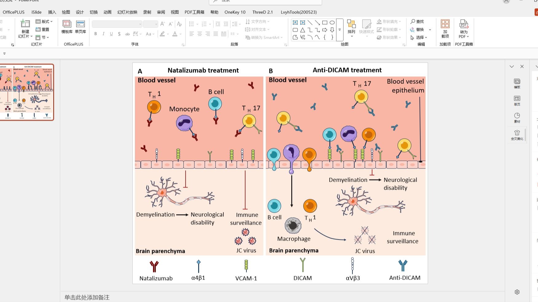
Task: Toggle center text alignment
Action: tap(200, 34)
